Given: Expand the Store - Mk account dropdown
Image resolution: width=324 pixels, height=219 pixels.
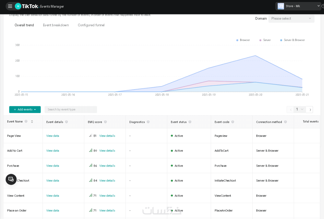Looking at the screenshot, I should click(x=298, y=6).
